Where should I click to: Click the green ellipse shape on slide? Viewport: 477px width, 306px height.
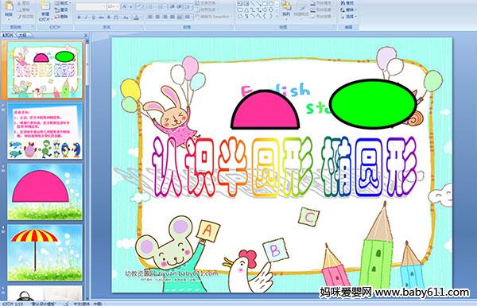tap(373, 104)
